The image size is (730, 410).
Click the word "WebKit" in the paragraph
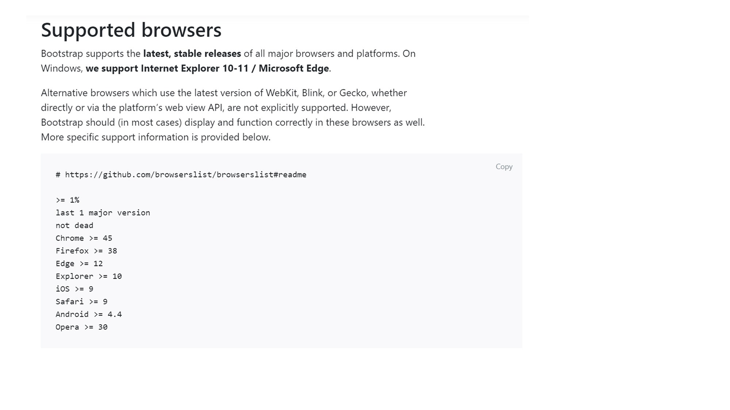coord(282,93)
